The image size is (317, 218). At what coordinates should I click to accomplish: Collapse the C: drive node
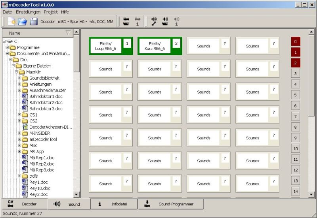(x=4, y=41)
